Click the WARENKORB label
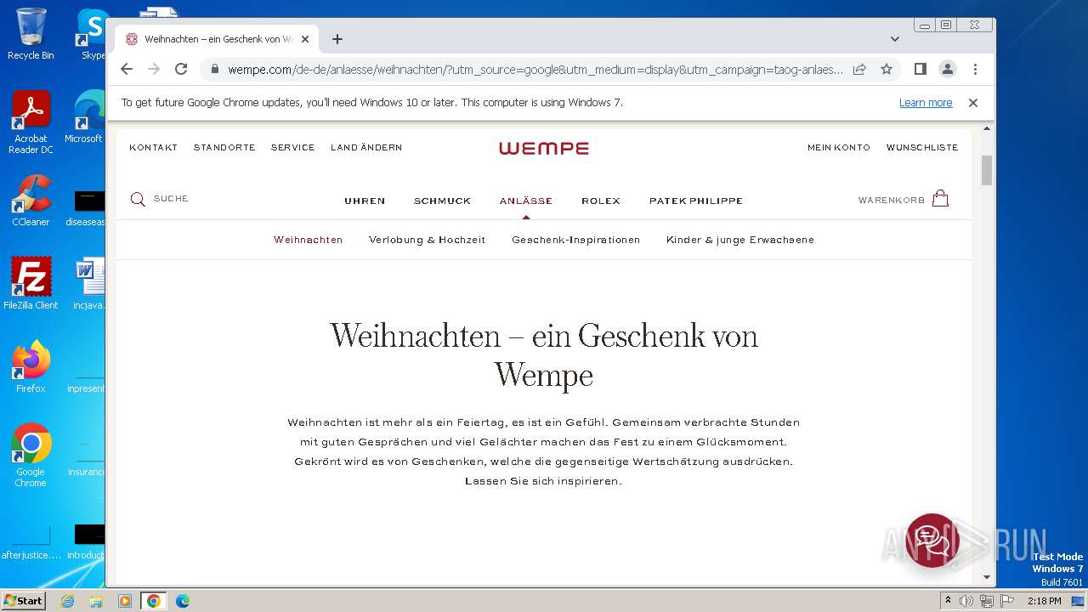This screenshot has width=1088, height=612. (892, 201)
